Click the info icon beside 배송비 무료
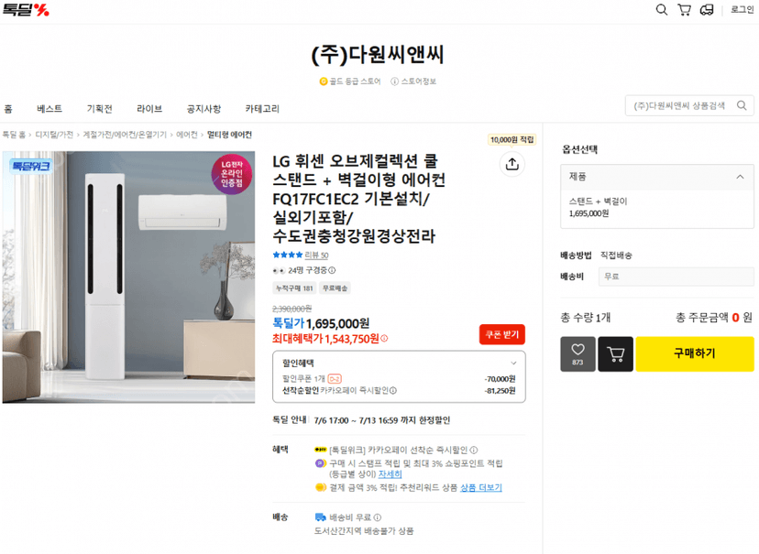This screenshot has width=759, height=554. point(378,517)
